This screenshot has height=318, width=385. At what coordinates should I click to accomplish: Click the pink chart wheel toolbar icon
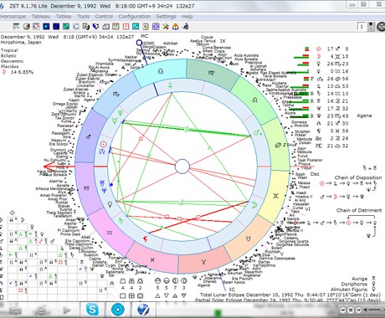(x=36, y=27)
